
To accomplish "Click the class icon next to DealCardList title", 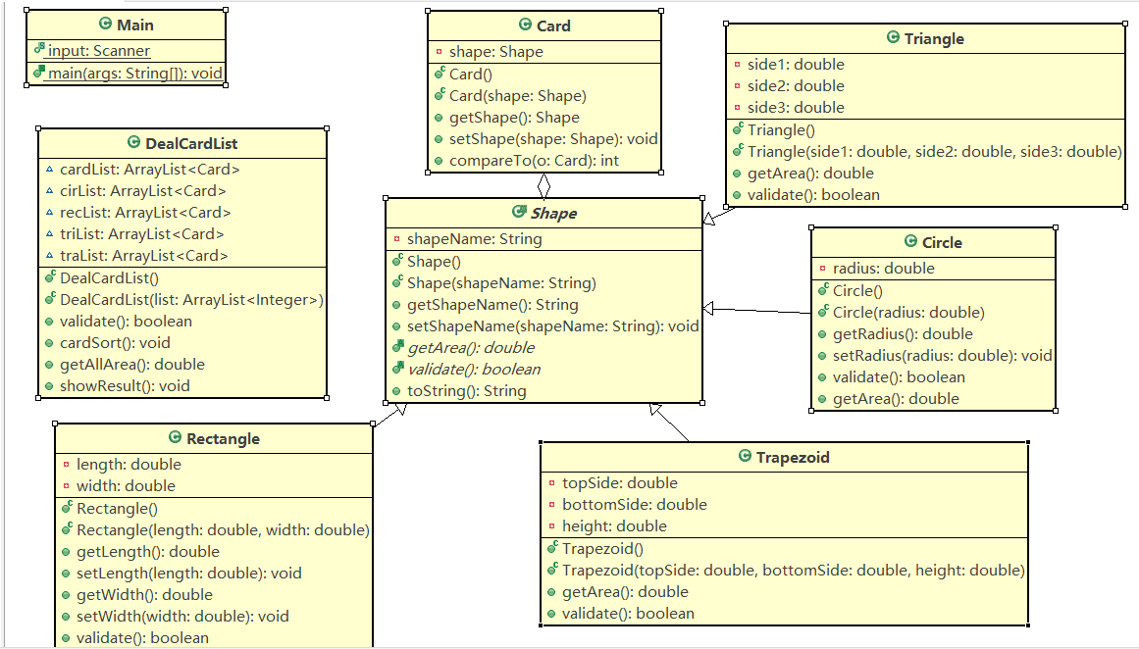I will (133, 142).
